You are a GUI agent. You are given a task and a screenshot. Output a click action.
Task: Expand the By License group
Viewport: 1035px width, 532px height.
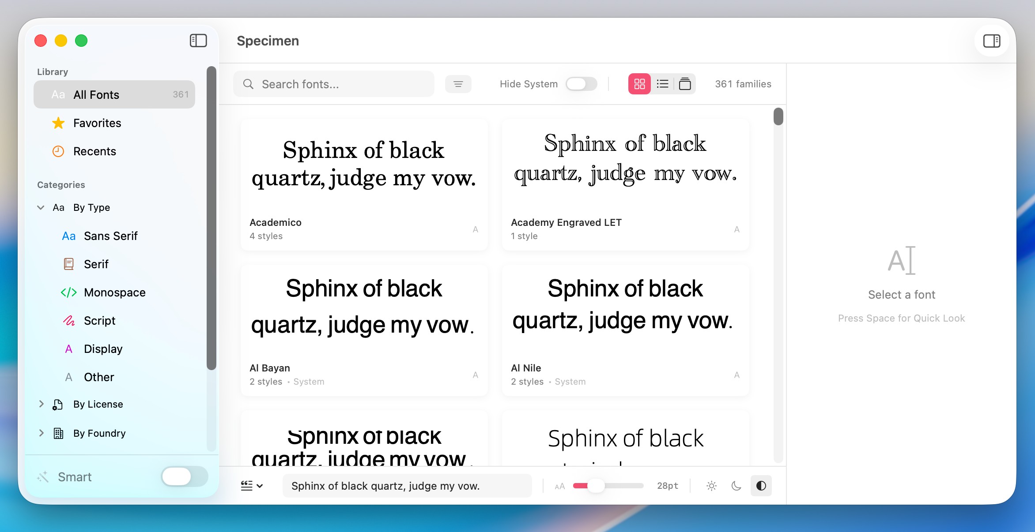[41, 404]
